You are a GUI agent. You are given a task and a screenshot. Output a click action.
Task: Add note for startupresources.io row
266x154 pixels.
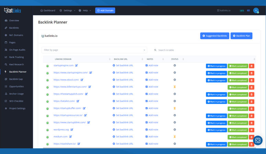(x=152, y=115)
